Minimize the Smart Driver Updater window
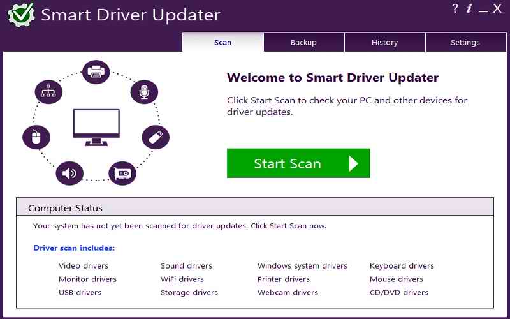Image resolution: width=510 pixels, height=319 pixels. click(483, 10)
